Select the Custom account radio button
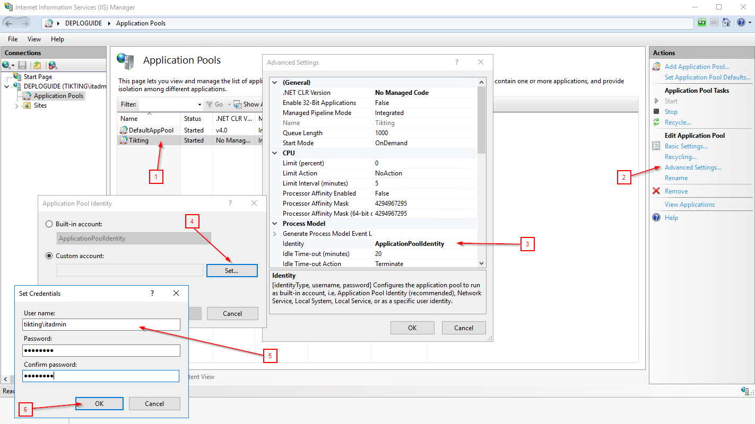Viewport: 755px width, 424px height. point(49,256)
